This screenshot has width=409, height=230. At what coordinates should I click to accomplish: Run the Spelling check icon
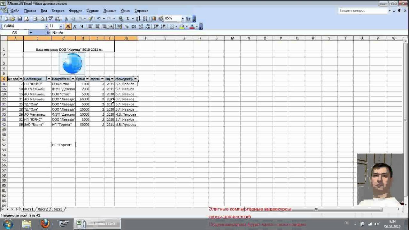tap(51, 19)
